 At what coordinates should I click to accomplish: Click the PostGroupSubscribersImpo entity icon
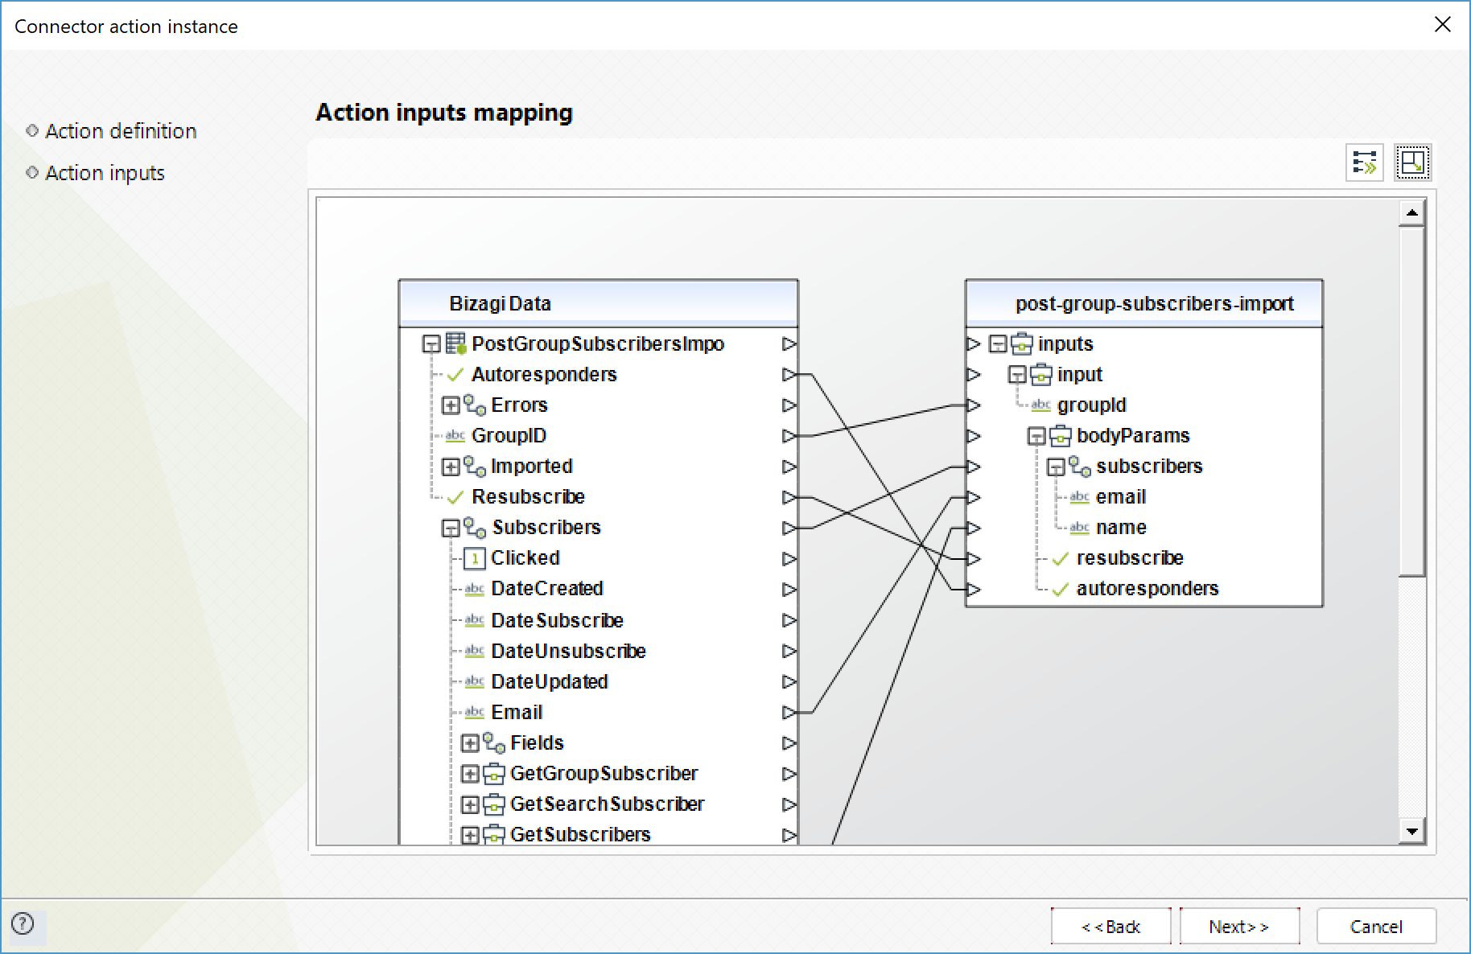point(456,344)
